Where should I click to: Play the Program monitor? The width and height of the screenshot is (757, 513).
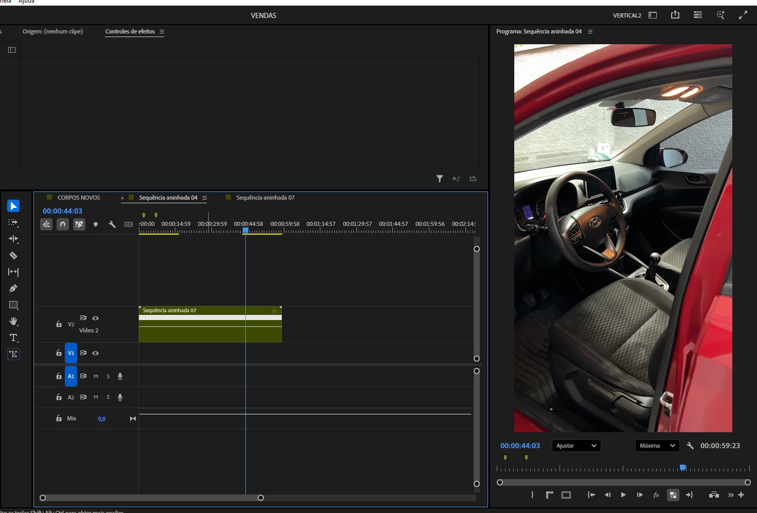click(623, 495)
